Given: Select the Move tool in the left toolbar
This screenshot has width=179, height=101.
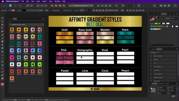Looking at the screenshot, I should click(2, 15).
